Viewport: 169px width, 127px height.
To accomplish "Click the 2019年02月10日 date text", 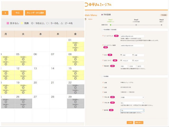I will [126, 87].
